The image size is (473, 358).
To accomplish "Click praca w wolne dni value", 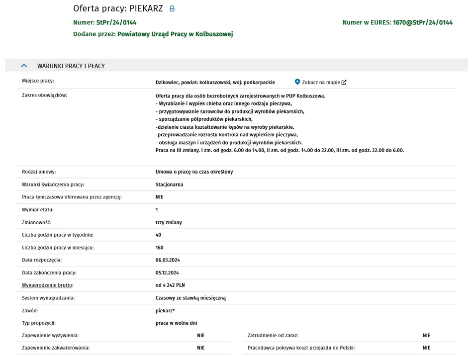I will (x=177, y=323).
